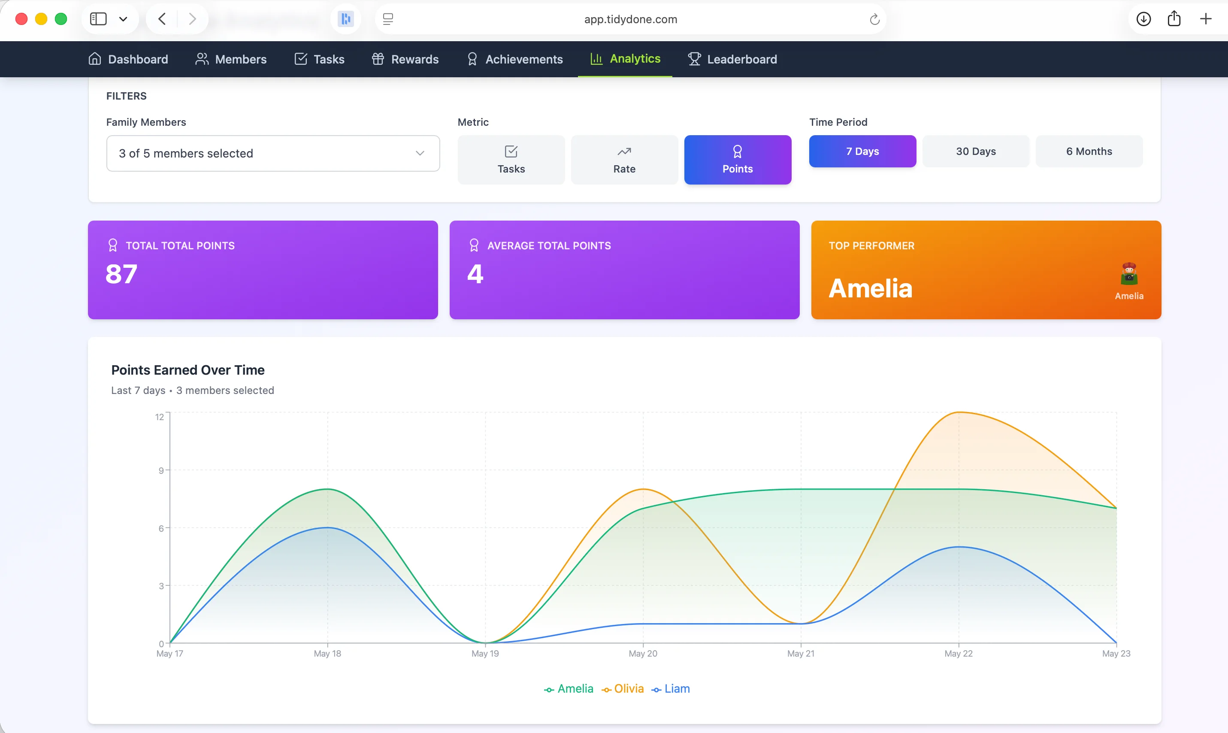Image resolution: width=1228 pixels, height=733 pixels.
Task: Choose the 30 Days time period
Action: (976, 151)
